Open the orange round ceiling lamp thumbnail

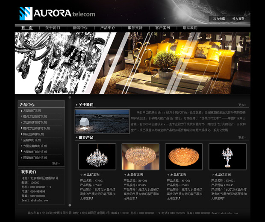pos(184,157)
